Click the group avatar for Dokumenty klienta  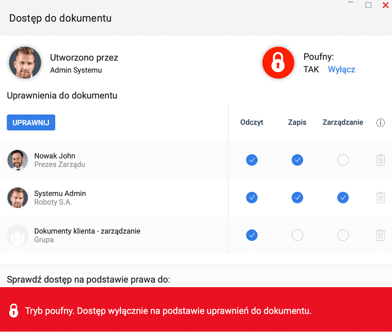(17, 235)
